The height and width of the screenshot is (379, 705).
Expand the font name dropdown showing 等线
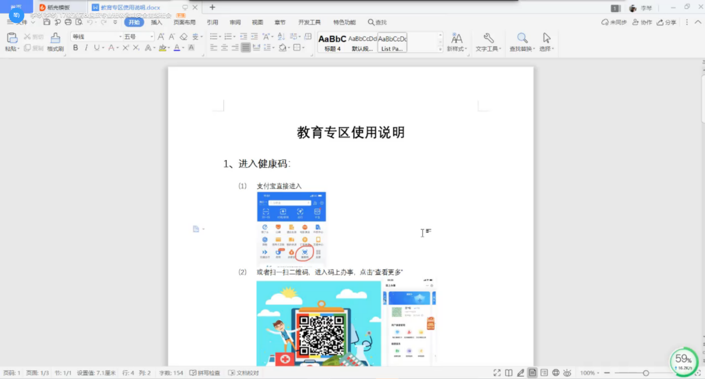click(120, 37)
